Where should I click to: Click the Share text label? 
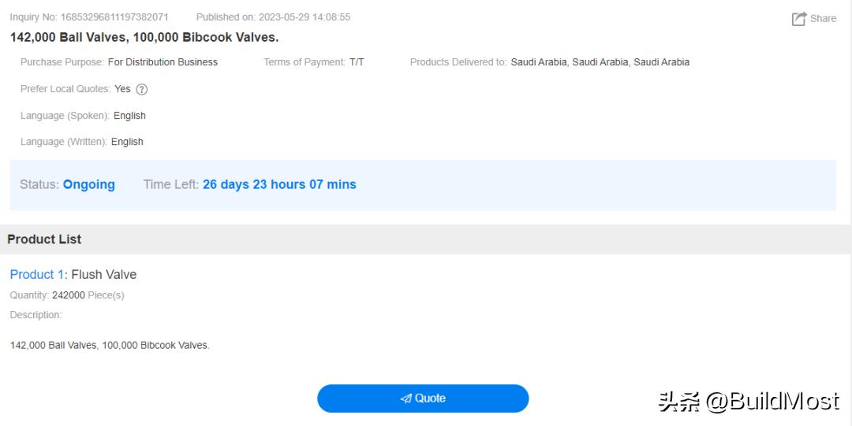(823, 18)
